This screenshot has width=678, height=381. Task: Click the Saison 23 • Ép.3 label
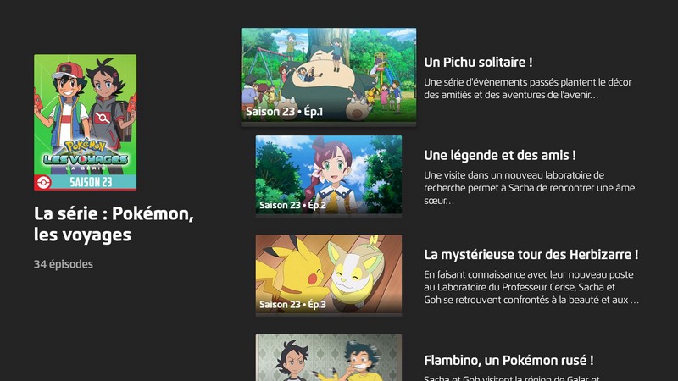click(292, 304)
